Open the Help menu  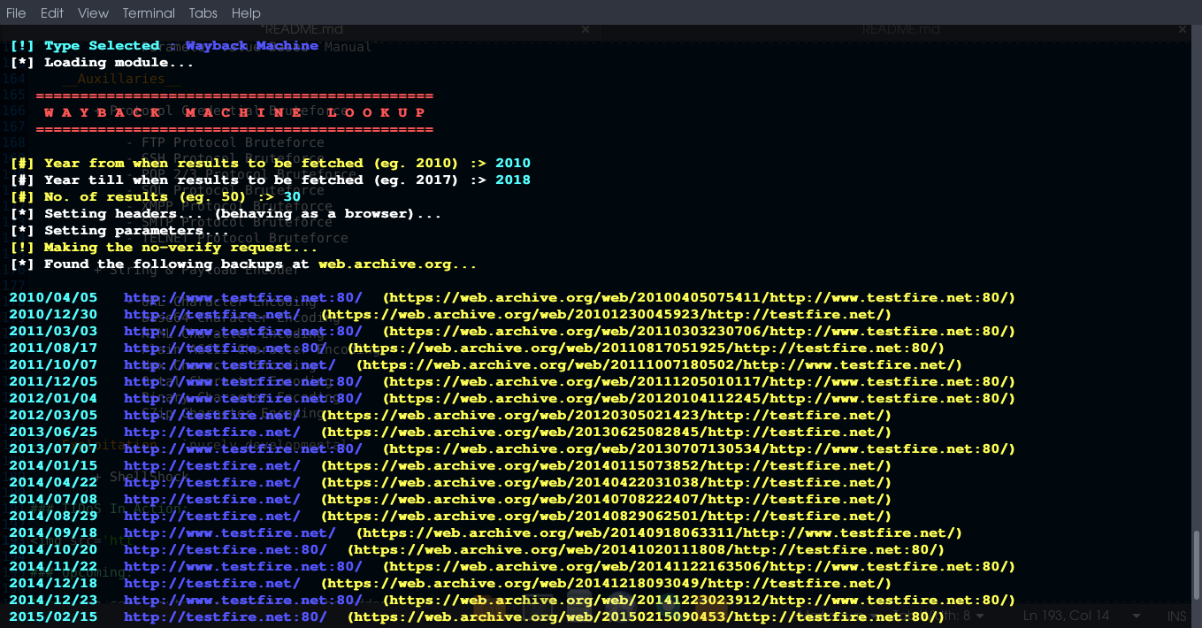pos(246,13)
